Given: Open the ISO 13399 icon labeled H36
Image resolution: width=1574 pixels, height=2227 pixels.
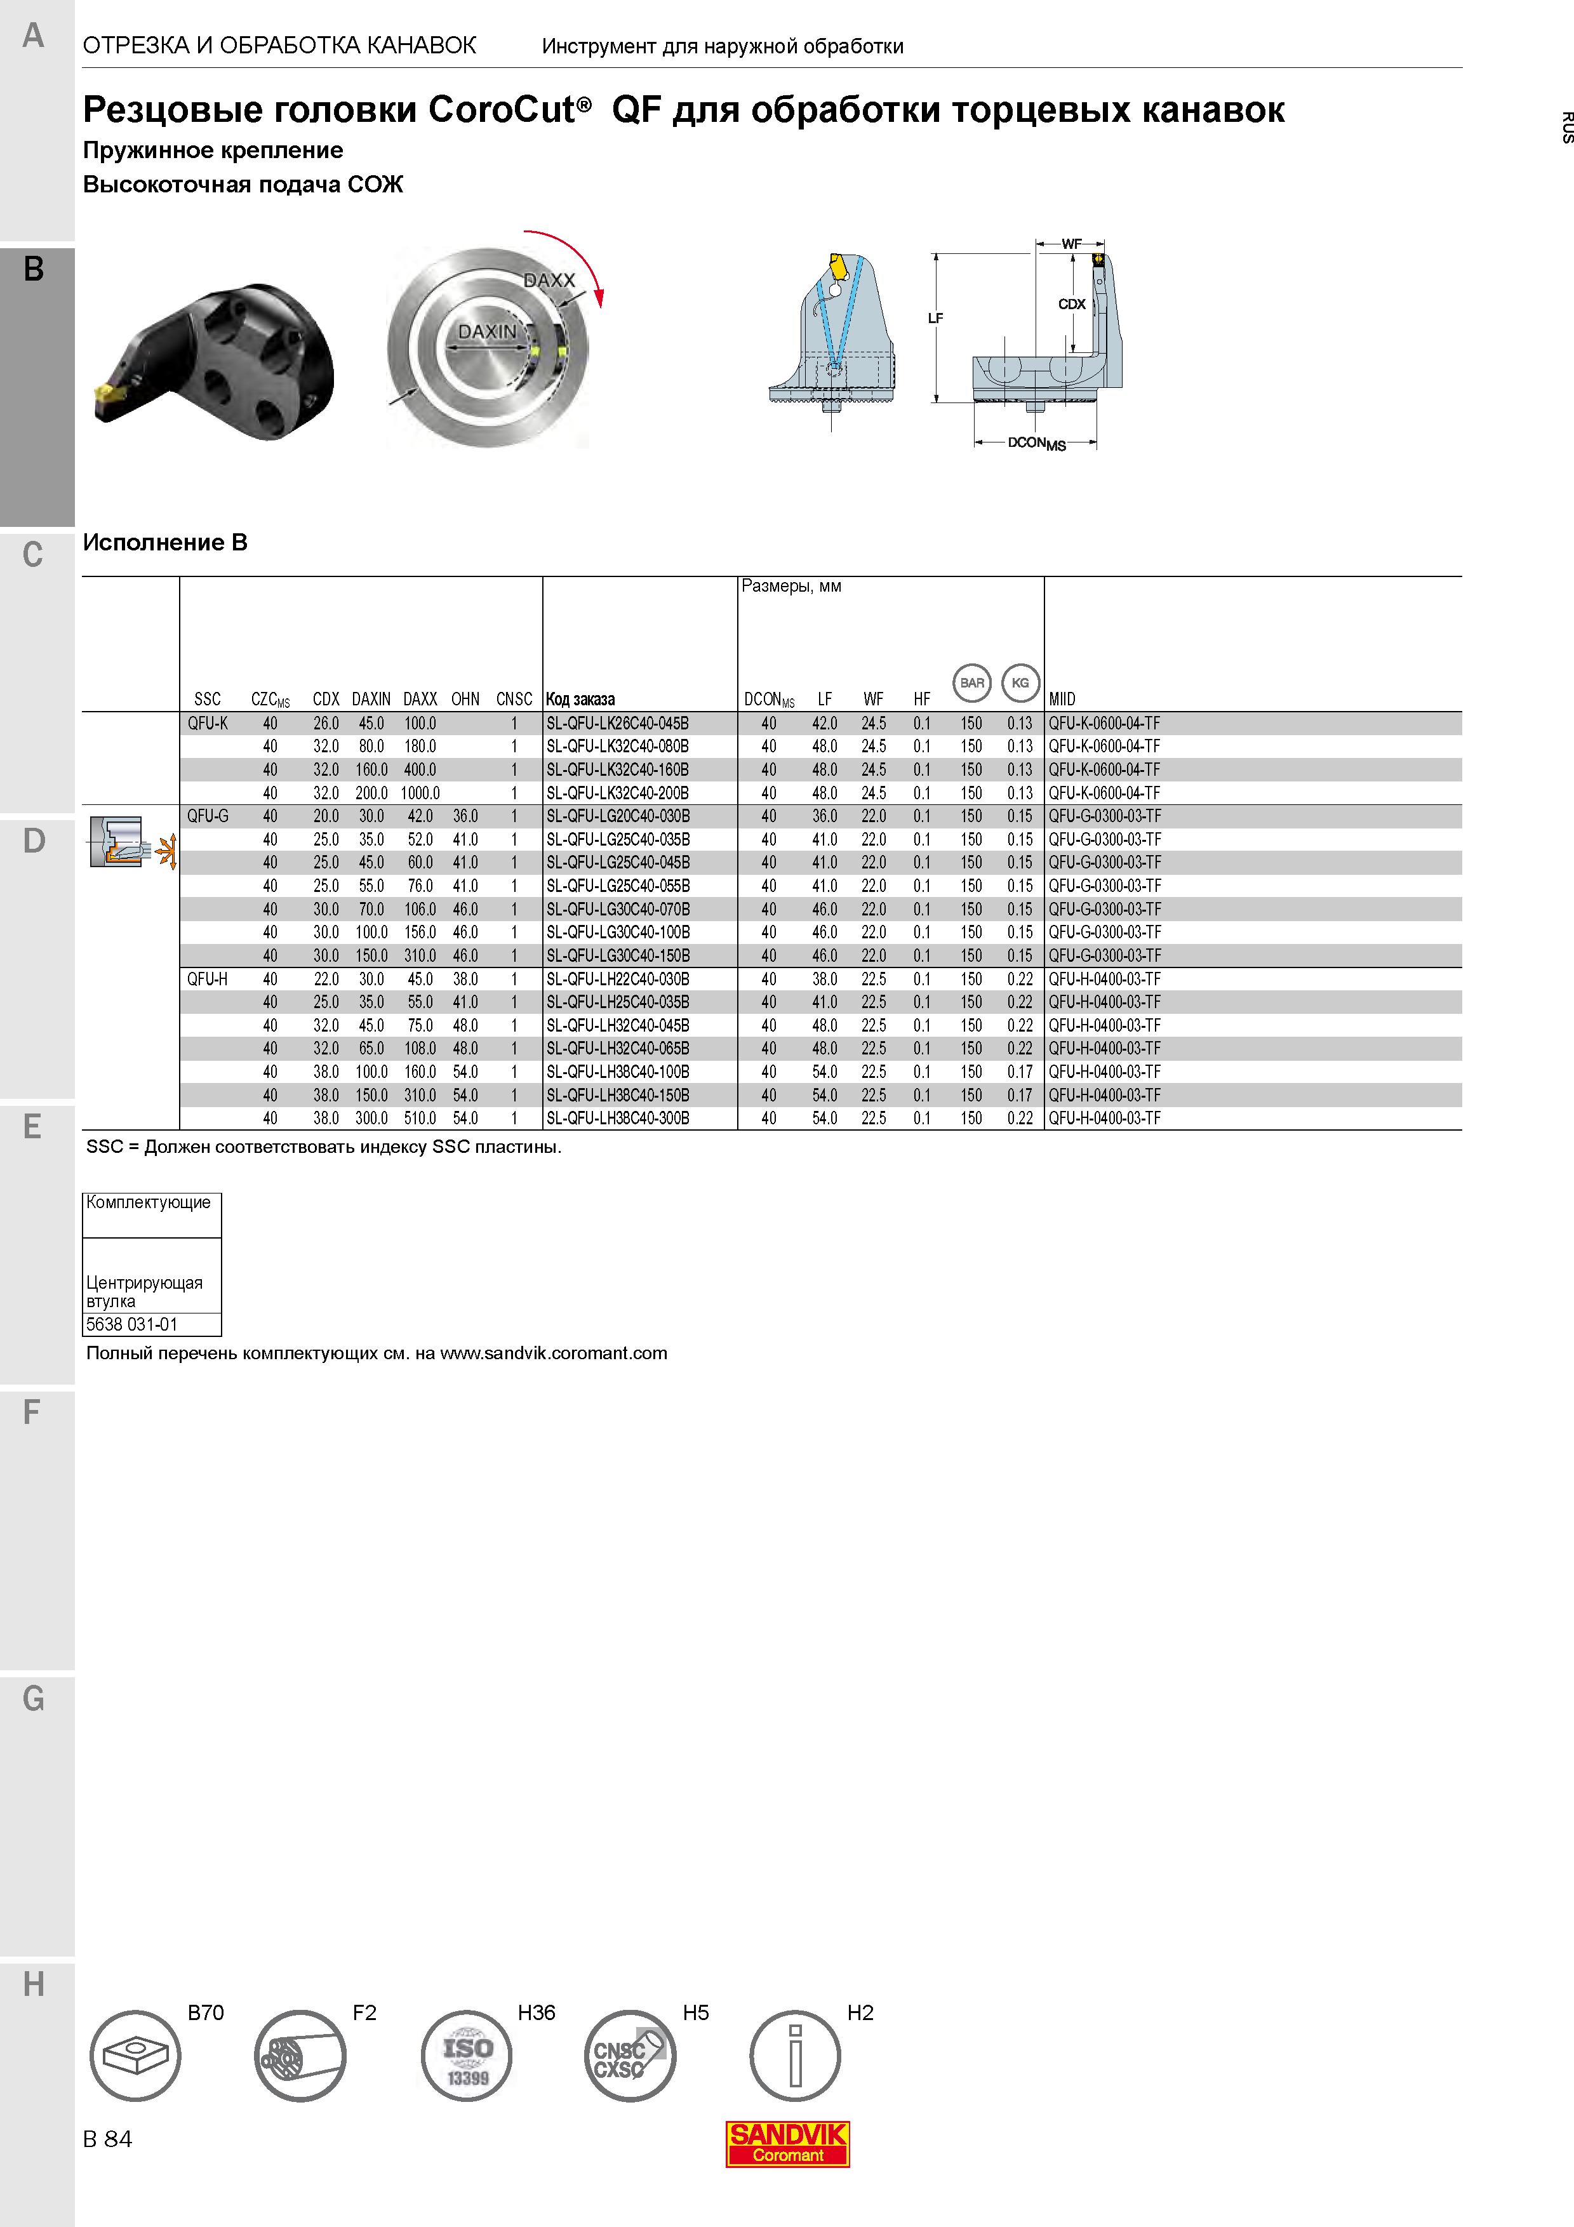Looking at the screenshot, I should click(x=467, y=2056).
